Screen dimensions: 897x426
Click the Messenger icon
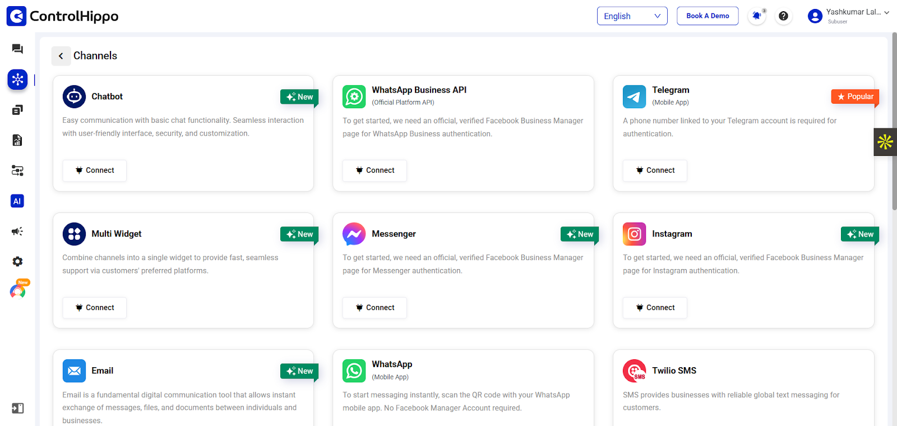click(354, 234)
